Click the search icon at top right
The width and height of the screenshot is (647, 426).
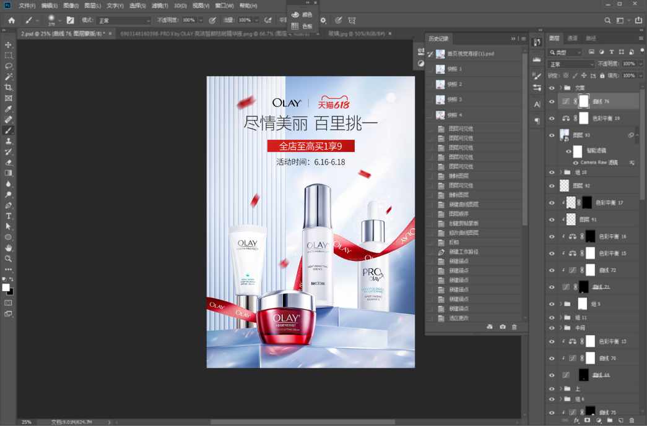tap(607, 20)
